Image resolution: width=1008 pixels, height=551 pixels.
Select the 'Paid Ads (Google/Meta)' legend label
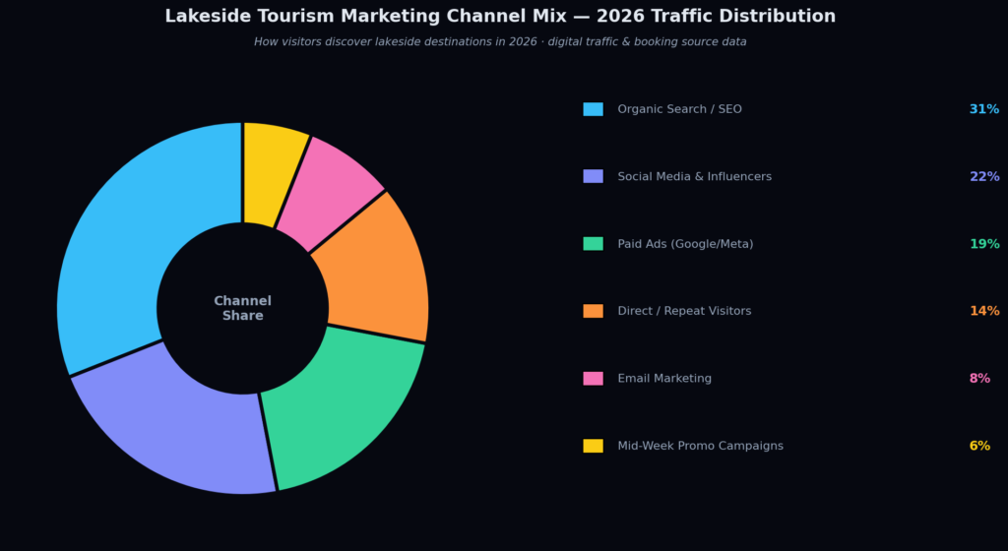685,244
